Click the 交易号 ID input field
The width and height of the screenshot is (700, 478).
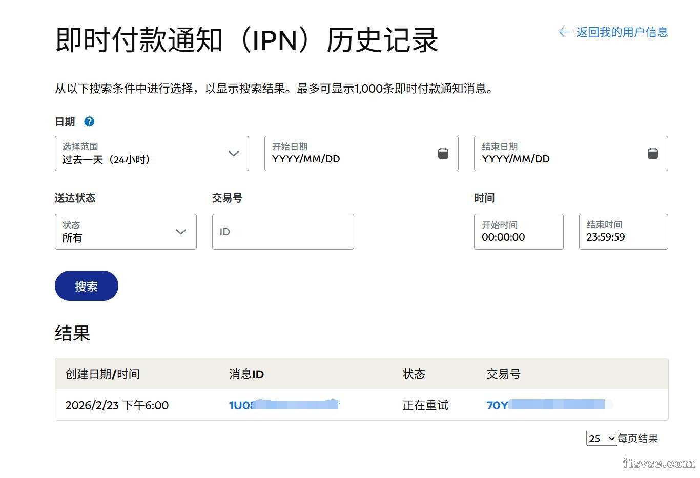pyautogui.click(x=282, y=232)
